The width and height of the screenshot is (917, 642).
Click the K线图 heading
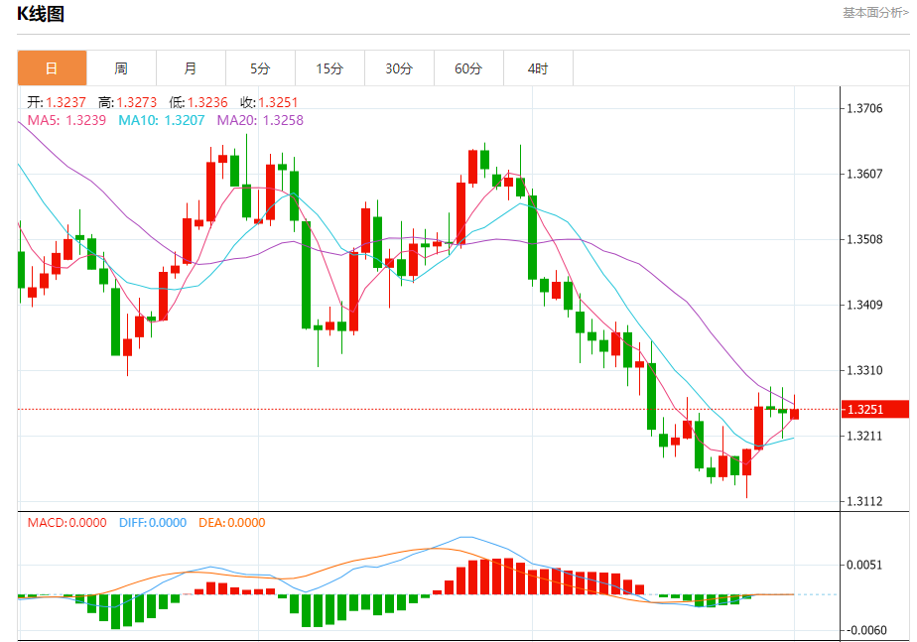41,14
